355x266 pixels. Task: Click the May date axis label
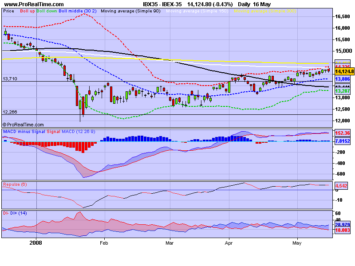pos(297,243)
